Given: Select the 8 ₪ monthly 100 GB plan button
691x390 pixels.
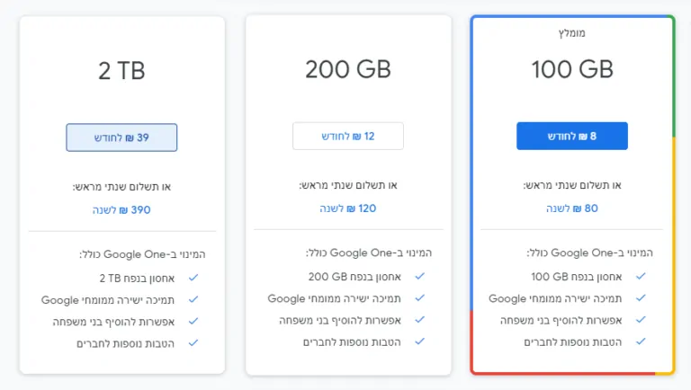Looking at the screenshot, I should pos(572,136).
